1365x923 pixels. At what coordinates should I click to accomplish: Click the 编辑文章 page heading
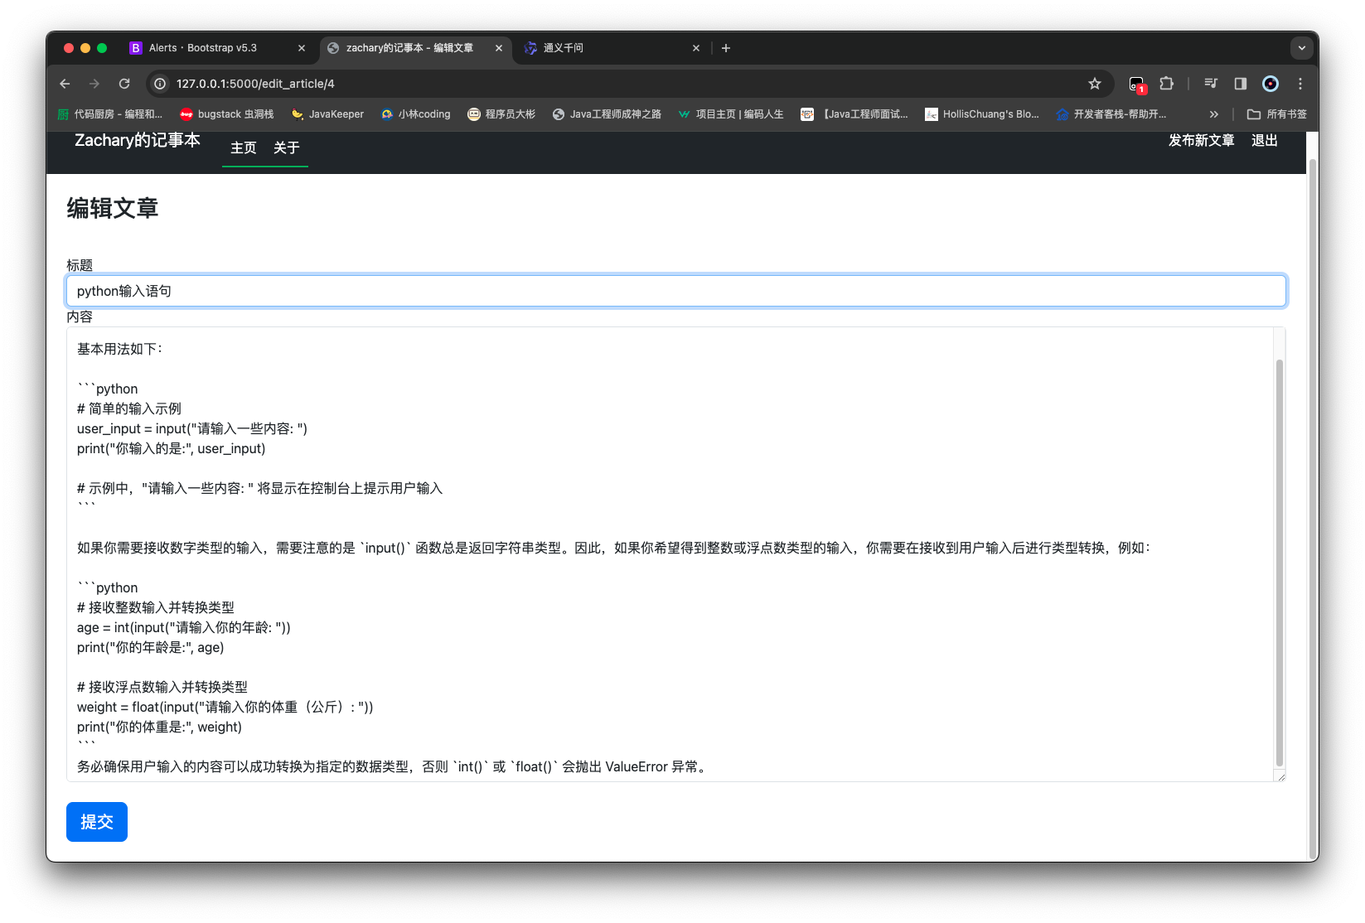click(x=113, y=208)
